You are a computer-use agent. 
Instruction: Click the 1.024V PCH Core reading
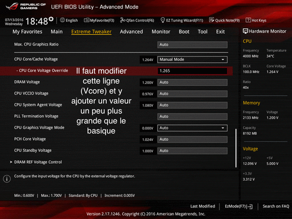[148, 140]
